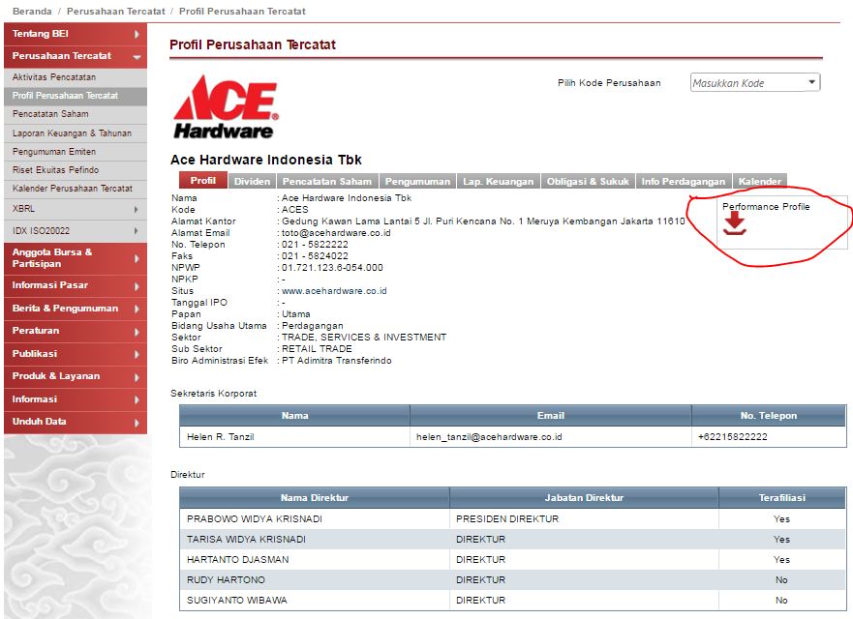Select the TARISA WIDYA KRISNADI row
The width and height of the screenshot is (853, 619).
[513, 539]
